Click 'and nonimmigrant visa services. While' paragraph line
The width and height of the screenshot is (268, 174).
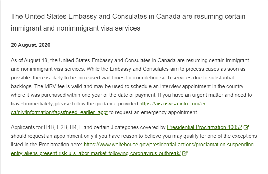click(128, 69)
